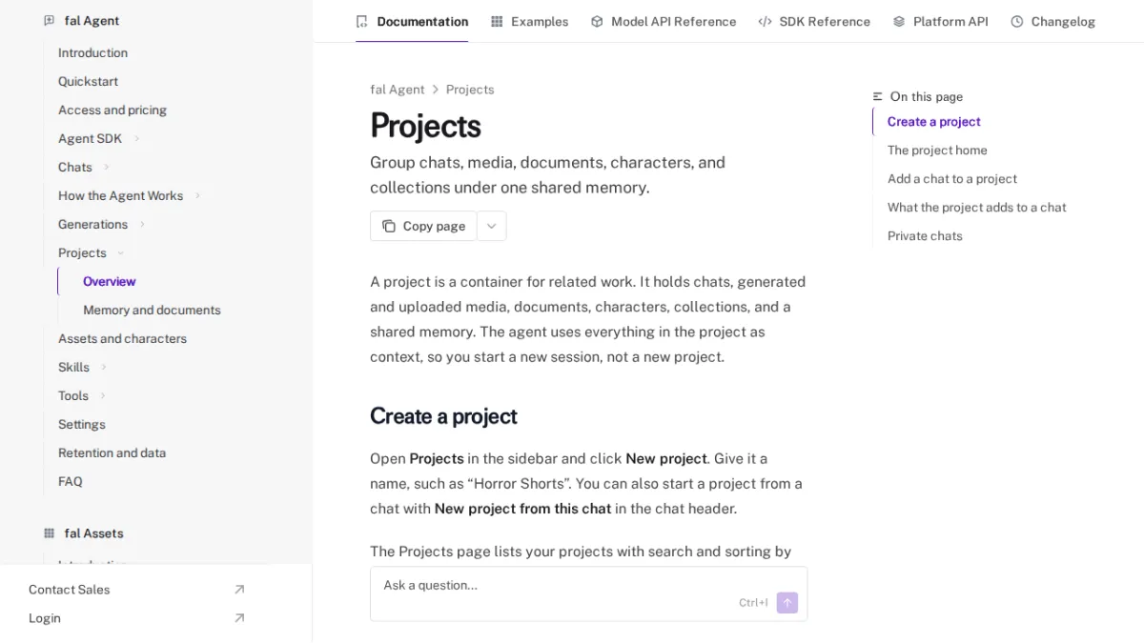Click the Copy page button
1144x643 pixels.
pyautogui.click(x=423, y=226)
